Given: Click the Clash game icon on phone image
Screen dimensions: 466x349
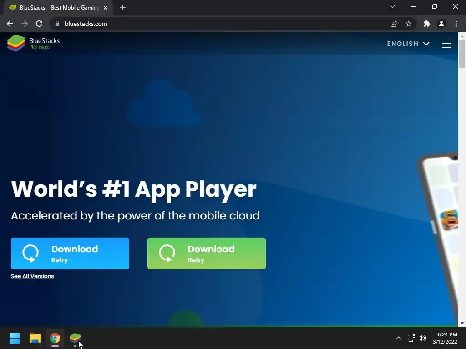Looking at the screenshot, I should point(449,220).
